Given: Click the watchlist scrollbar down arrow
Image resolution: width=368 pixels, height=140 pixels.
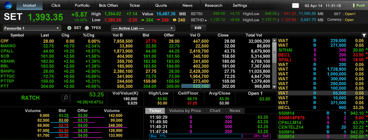Looking at the screenshot, I should point(274,87).
